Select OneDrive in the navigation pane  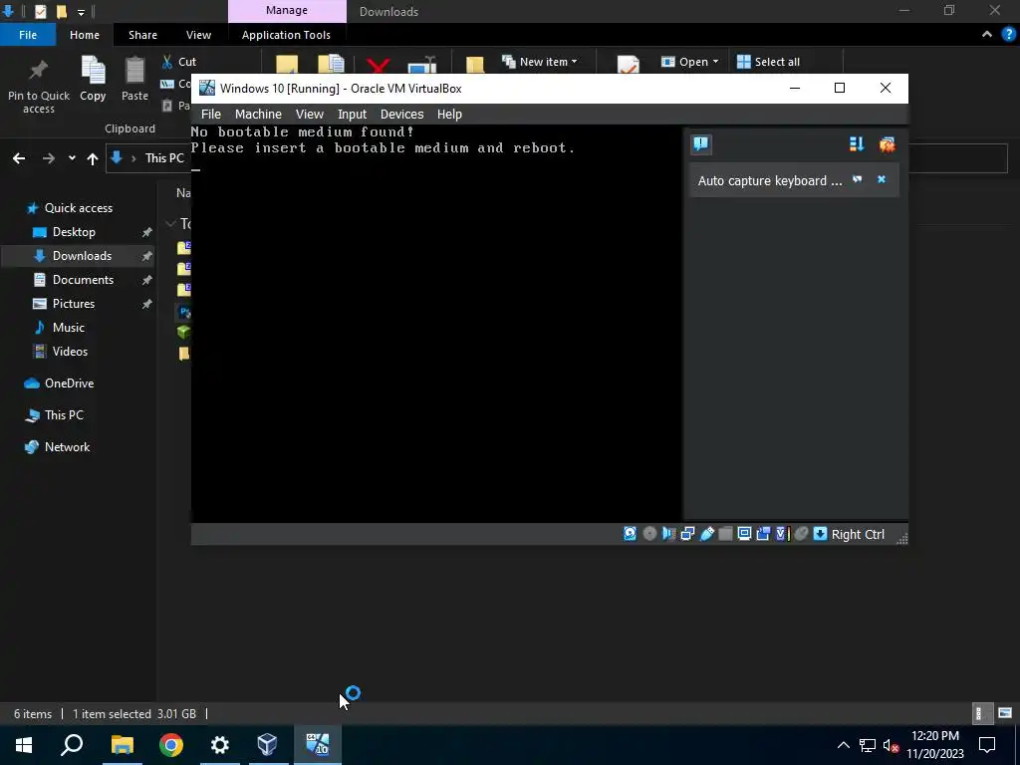click(x=69, y=383)
